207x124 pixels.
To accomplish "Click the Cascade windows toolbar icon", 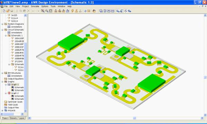I will [101, 11].
